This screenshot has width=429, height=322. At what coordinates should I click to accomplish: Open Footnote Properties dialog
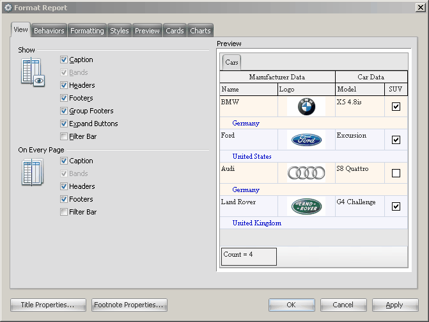pyautogui.click(x=129, y=305)
